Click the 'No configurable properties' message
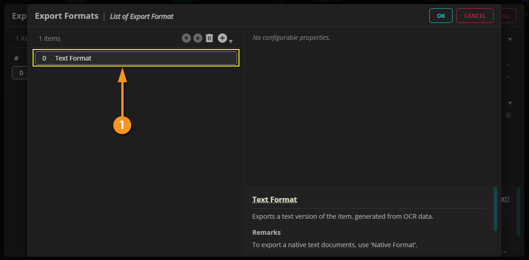529x260 pixels. pyautogui.click(x=291, y=38)
